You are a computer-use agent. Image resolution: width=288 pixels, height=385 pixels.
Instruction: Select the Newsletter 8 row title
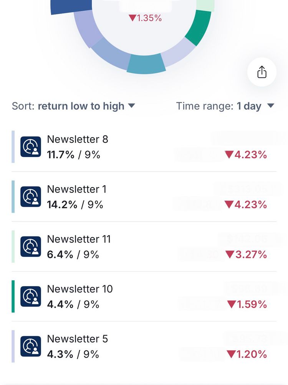coord(78,139)
